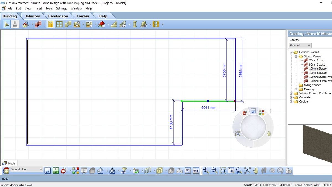Click the Zoom In magnifier

coord(206,171)
